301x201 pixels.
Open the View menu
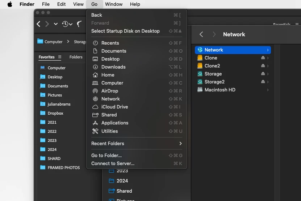(x=78, y=4)
